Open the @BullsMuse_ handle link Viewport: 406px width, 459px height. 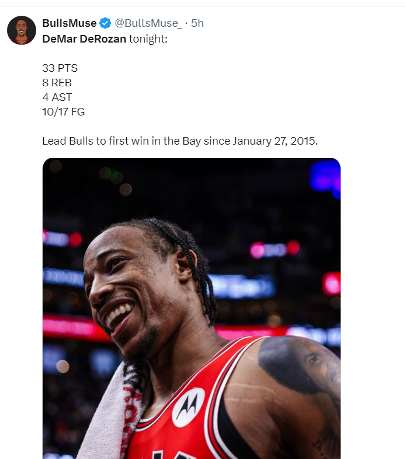pos(148,23)
